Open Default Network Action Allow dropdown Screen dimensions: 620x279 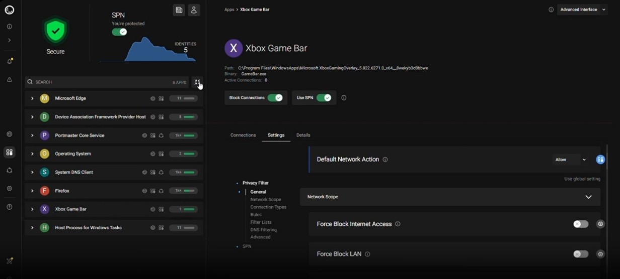(571, 160)
